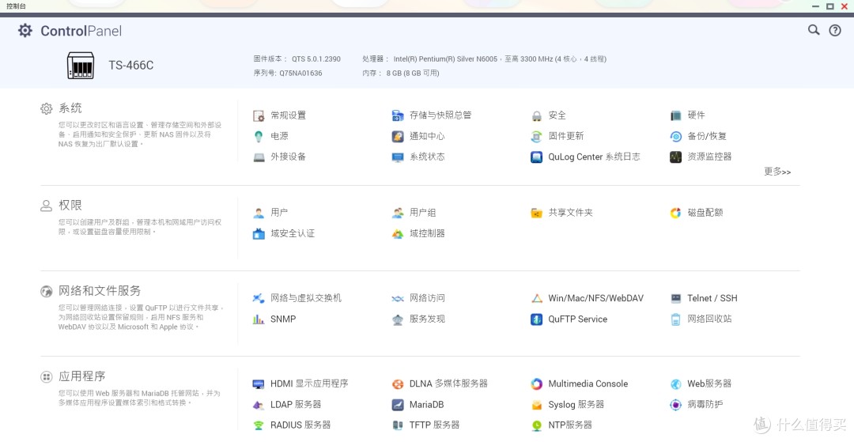Screen dimensions: 854x442
Task: Open the help question mark icon
Action: click(x=835, y=31)
